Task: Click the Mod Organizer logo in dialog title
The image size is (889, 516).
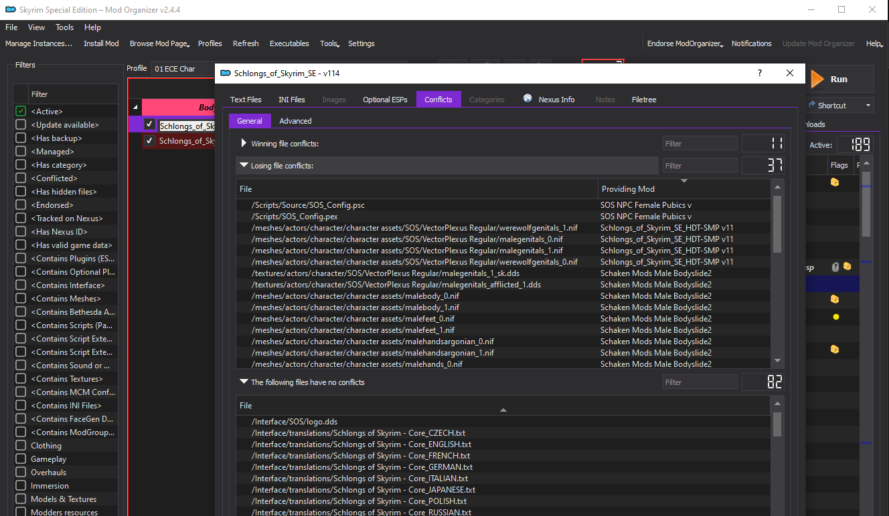Action: (225, 73)
